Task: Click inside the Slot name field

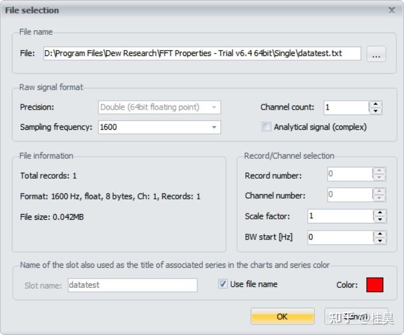Action: tap(133, 285)
